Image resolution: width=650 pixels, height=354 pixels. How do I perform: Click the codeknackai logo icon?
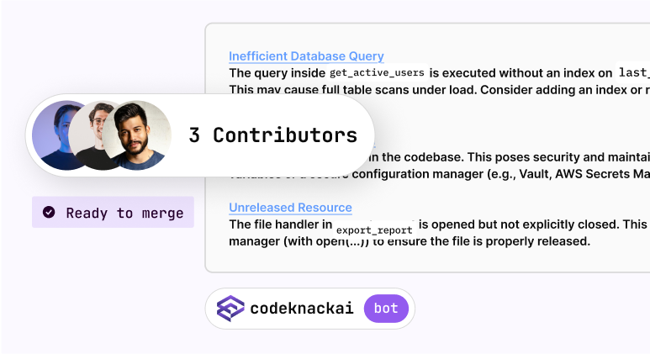coord(230,309)
